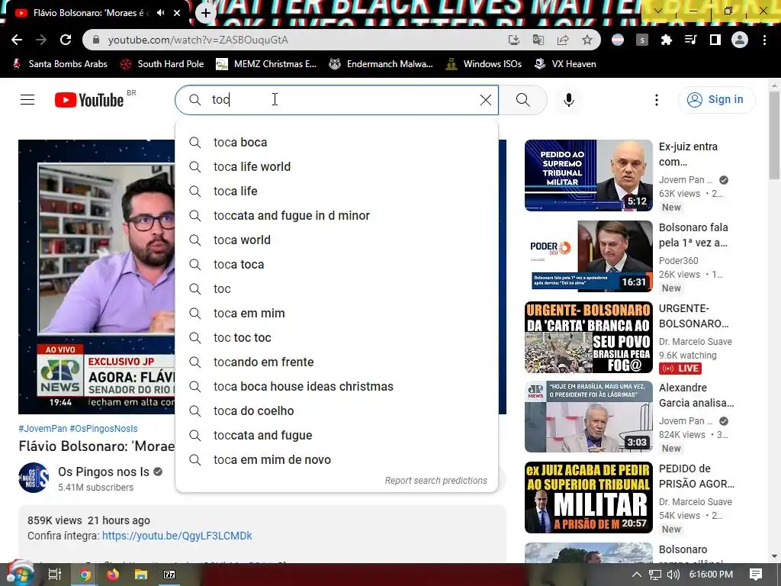Open File Explorer from the taskbar
Viewport: 781px width, 586px height.
[x=141, y=575]
